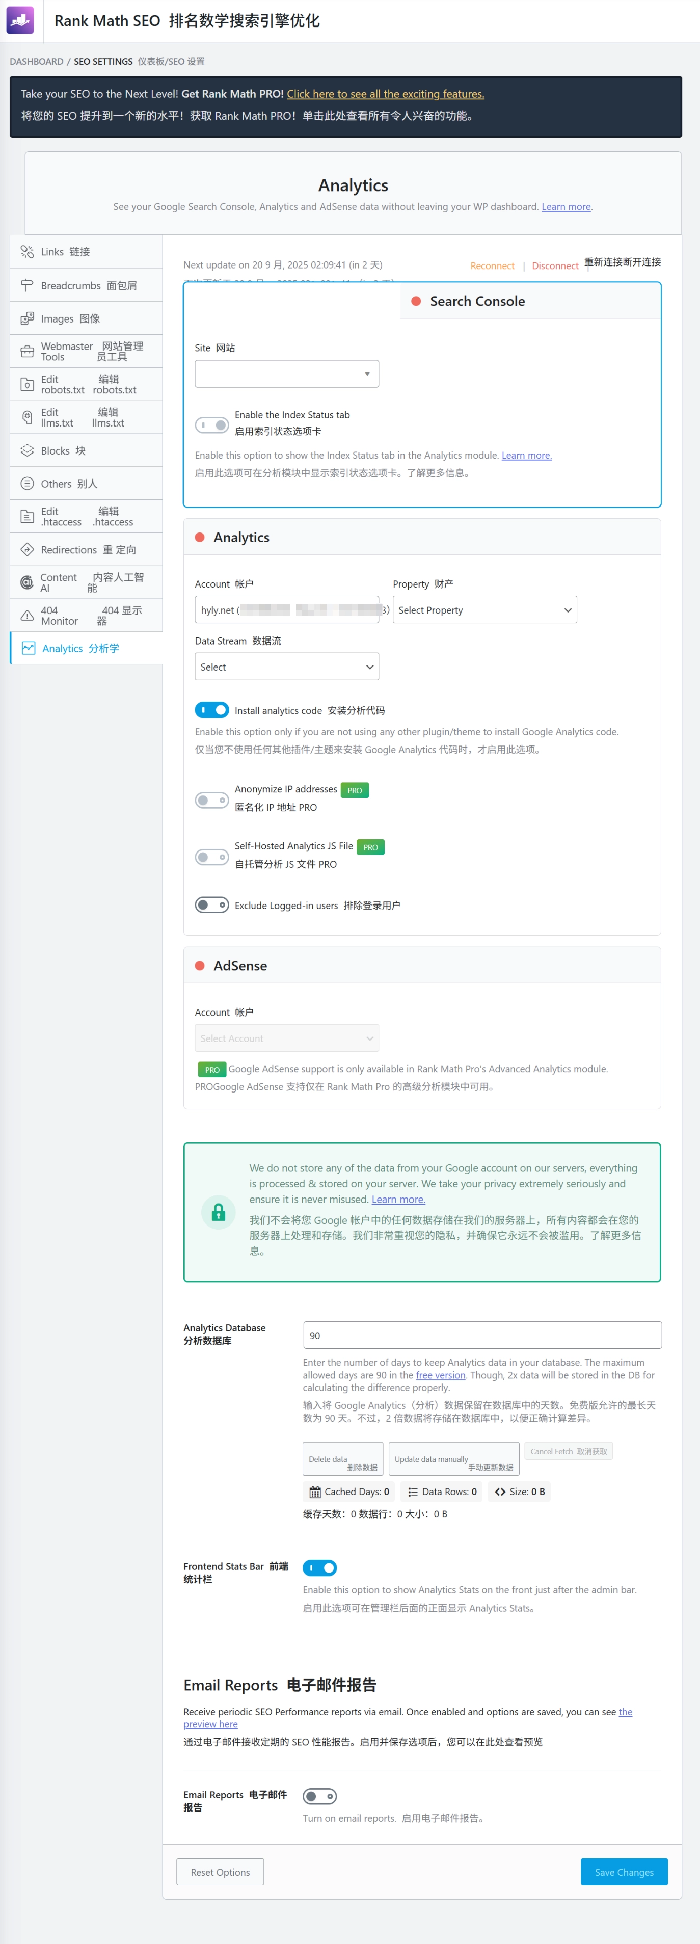Select the Redirections tab
This screenshot has height=1944, width=700.
coord(86,549)
